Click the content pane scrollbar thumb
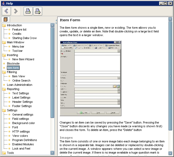Screen dimensions: 174x157 click(170, 76)
